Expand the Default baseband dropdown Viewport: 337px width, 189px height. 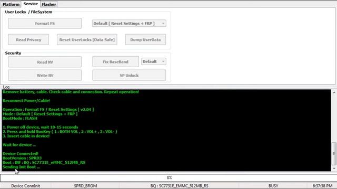[x=153, y=61]
